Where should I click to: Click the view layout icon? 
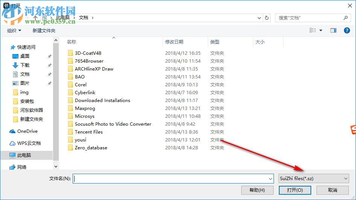(x=313, y=30)
